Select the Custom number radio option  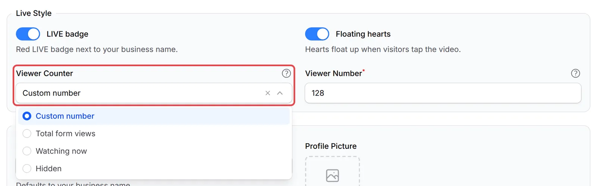point(154,116)
